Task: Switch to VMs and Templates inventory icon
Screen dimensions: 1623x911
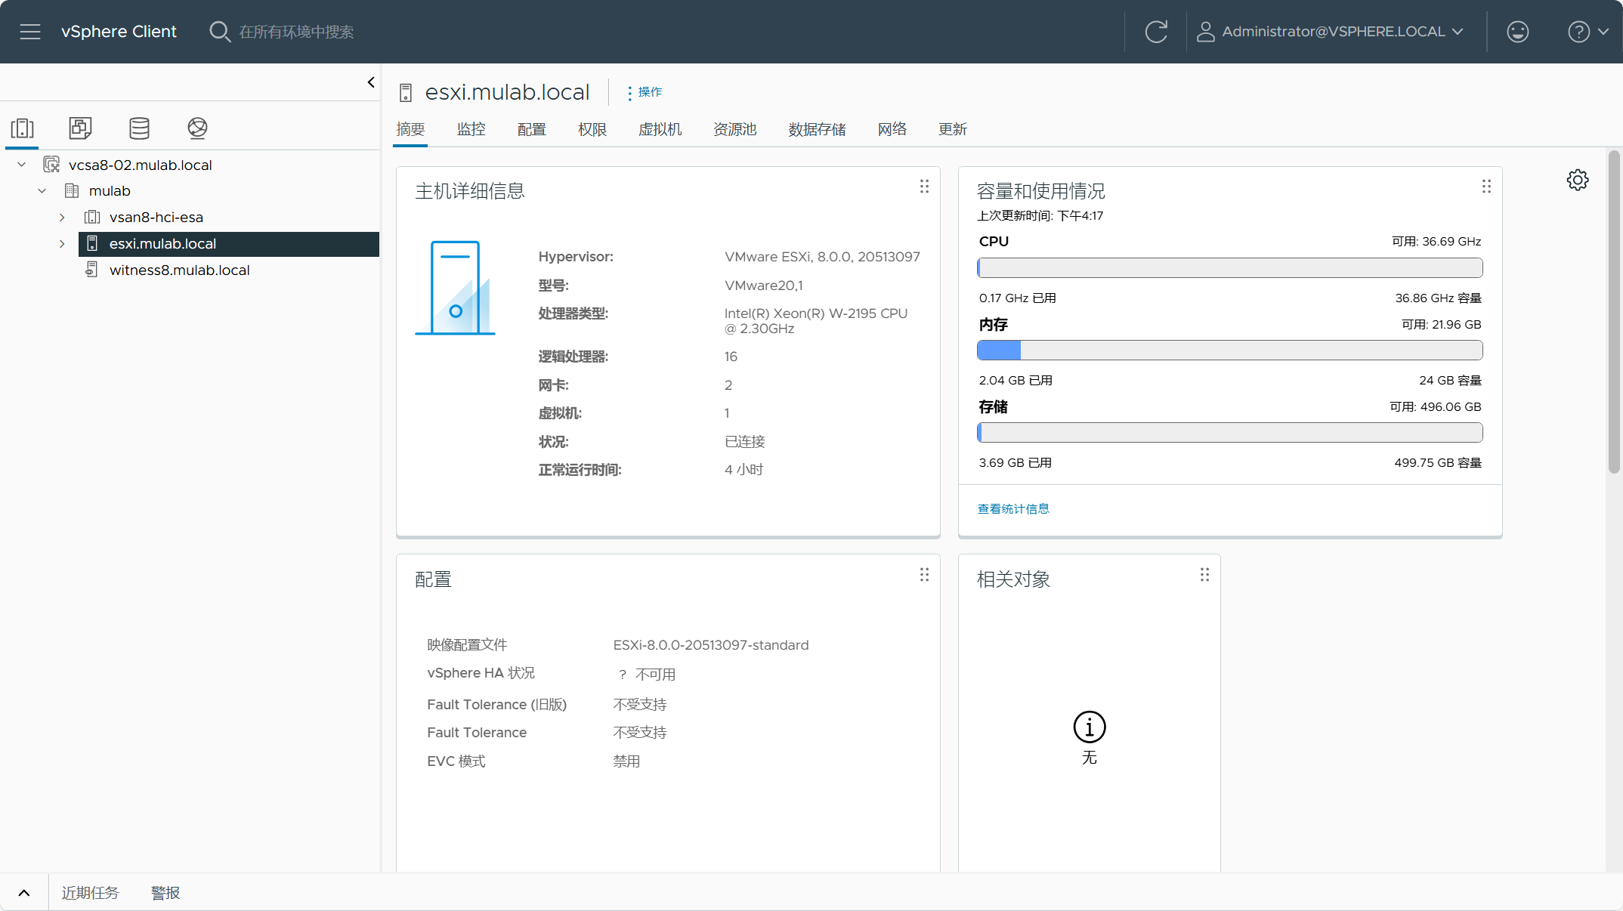Action: [x=81, y=128]
